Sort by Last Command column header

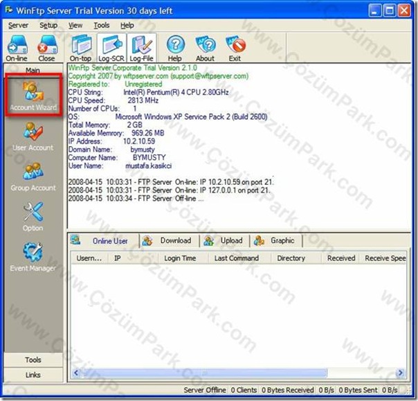[x=239, y=258]
